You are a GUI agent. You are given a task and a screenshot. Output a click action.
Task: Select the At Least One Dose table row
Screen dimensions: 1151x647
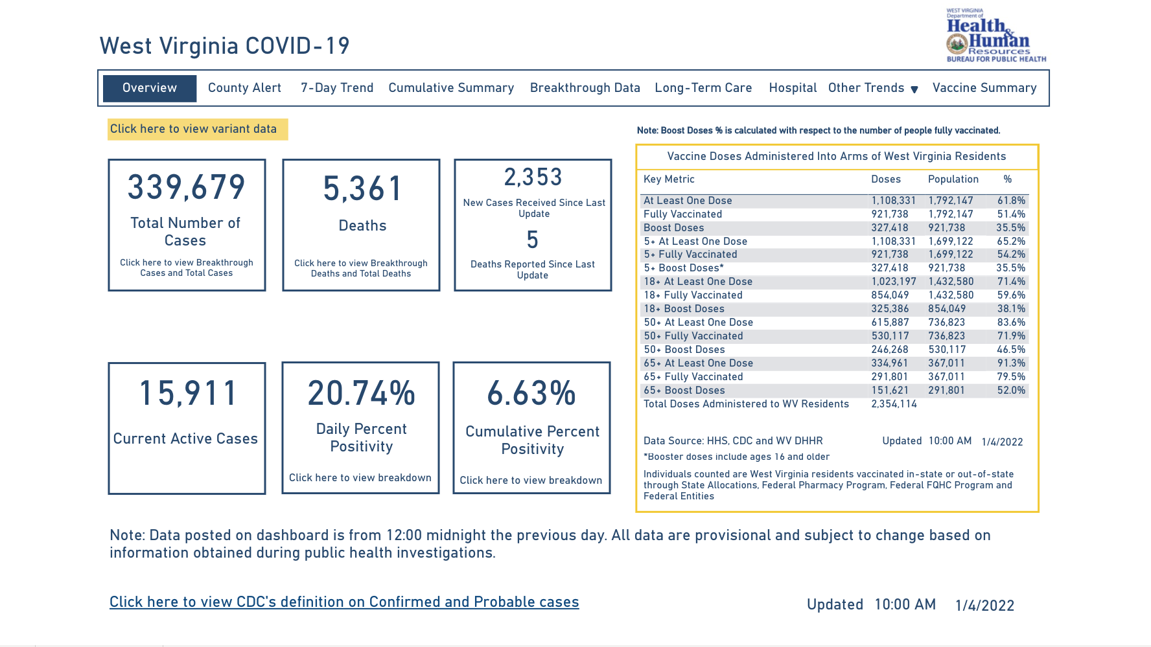point(833,201)
